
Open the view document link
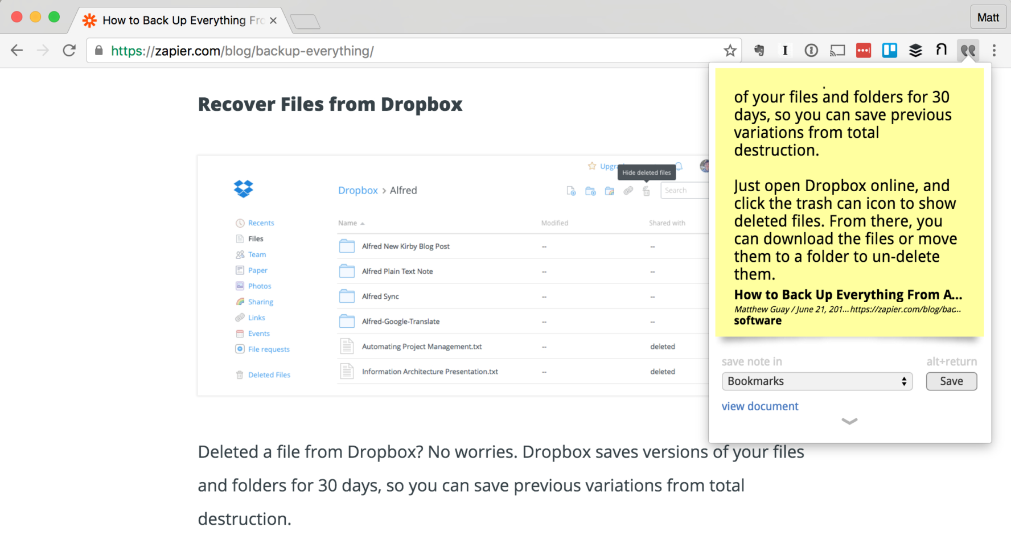(759, 406)
